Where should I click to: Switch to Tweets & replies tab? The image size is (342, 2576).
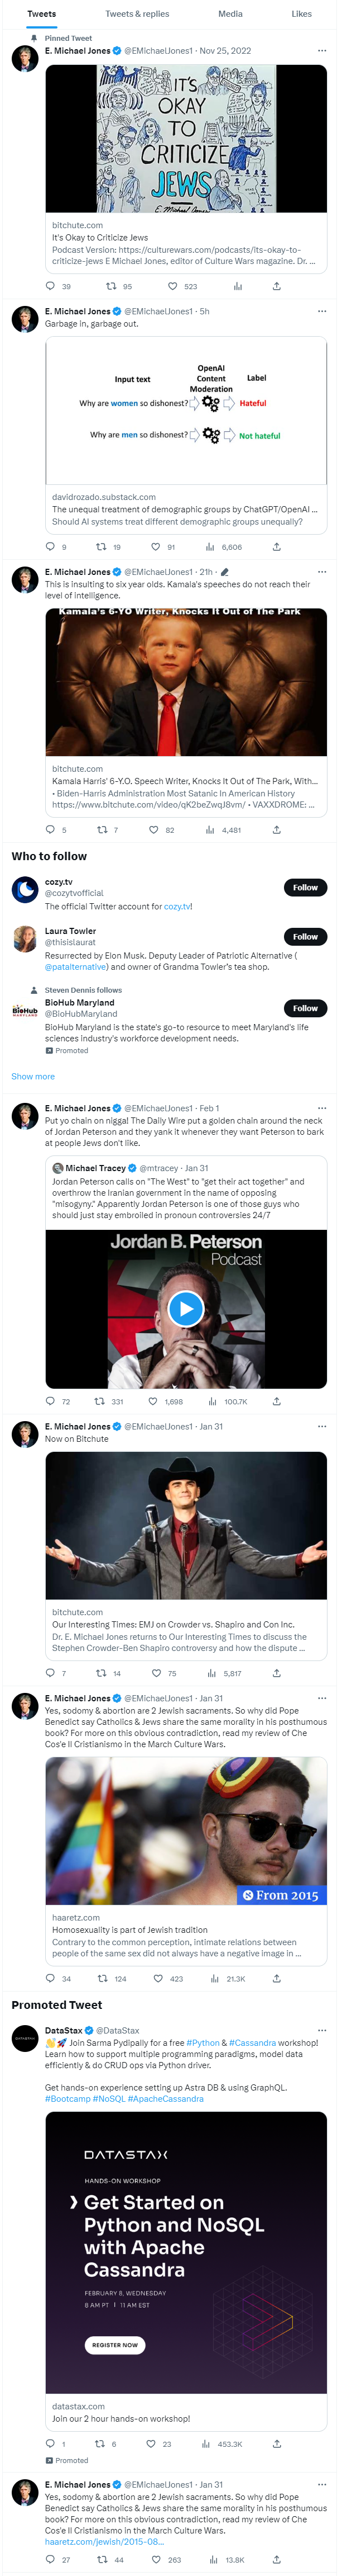137,14
